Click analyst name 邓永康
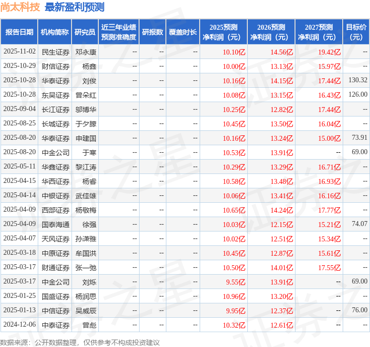The height and width of the screenshot is (347, 370). (x=86, y=52)
